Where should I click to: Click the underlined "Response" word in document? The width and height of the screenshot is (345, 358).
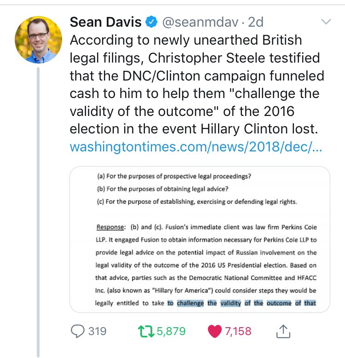[x=111, y=227]
